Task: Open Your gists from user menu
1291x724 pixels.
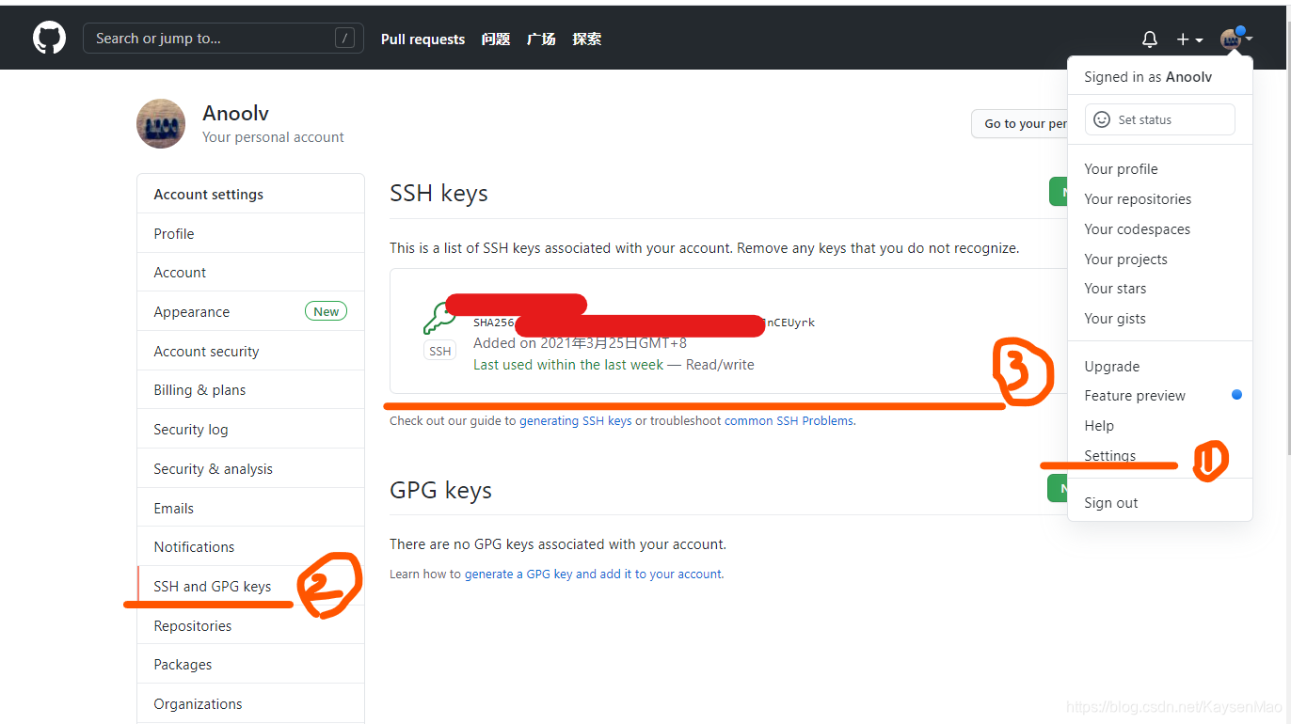Action: (x=1159, y=319)
